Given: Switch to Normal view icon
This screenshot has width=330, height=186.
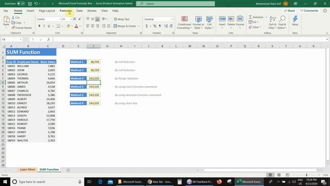Looking at the screenshot, I should (x=270, y=175).
